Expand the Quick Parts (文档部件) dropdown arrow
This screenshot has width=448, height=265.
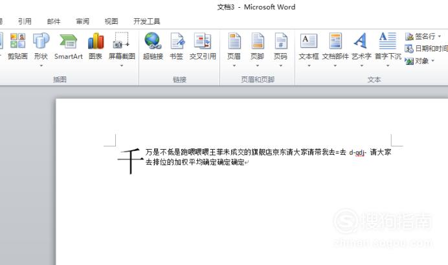click(335, 65)
